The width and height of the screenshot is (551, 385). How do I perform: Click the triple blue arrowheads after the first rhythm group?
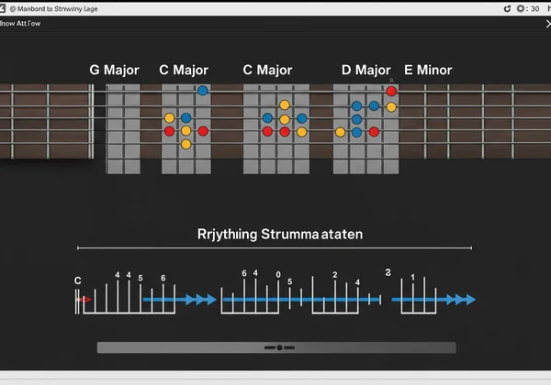click(201, 300)
